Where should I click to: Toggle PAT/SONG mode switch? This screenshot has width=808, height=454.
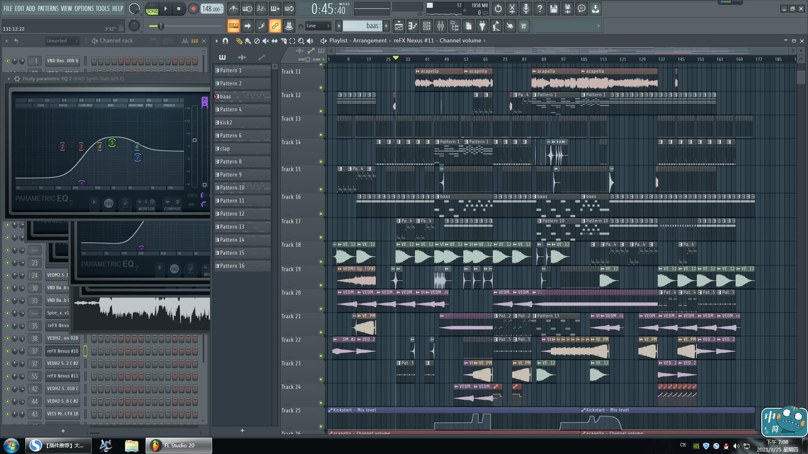click(x=152, y=9)
